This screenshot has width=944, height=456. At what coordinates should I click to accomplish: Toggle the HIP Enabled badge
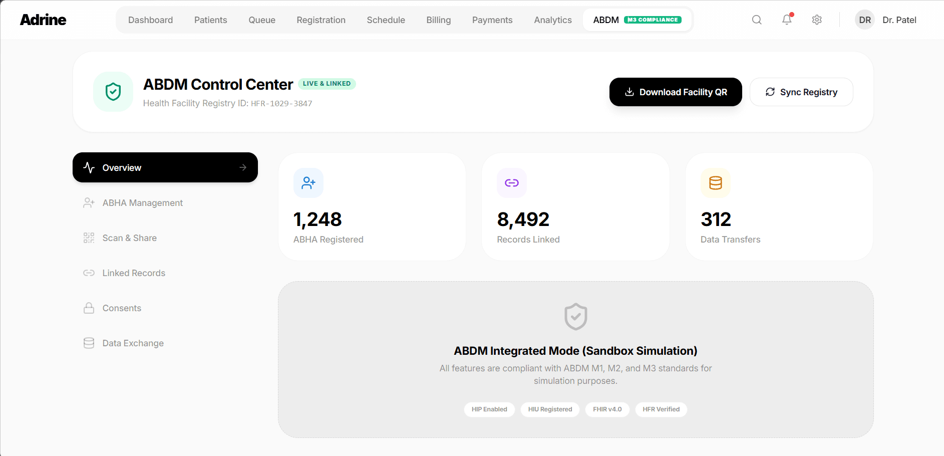(489, 409)
